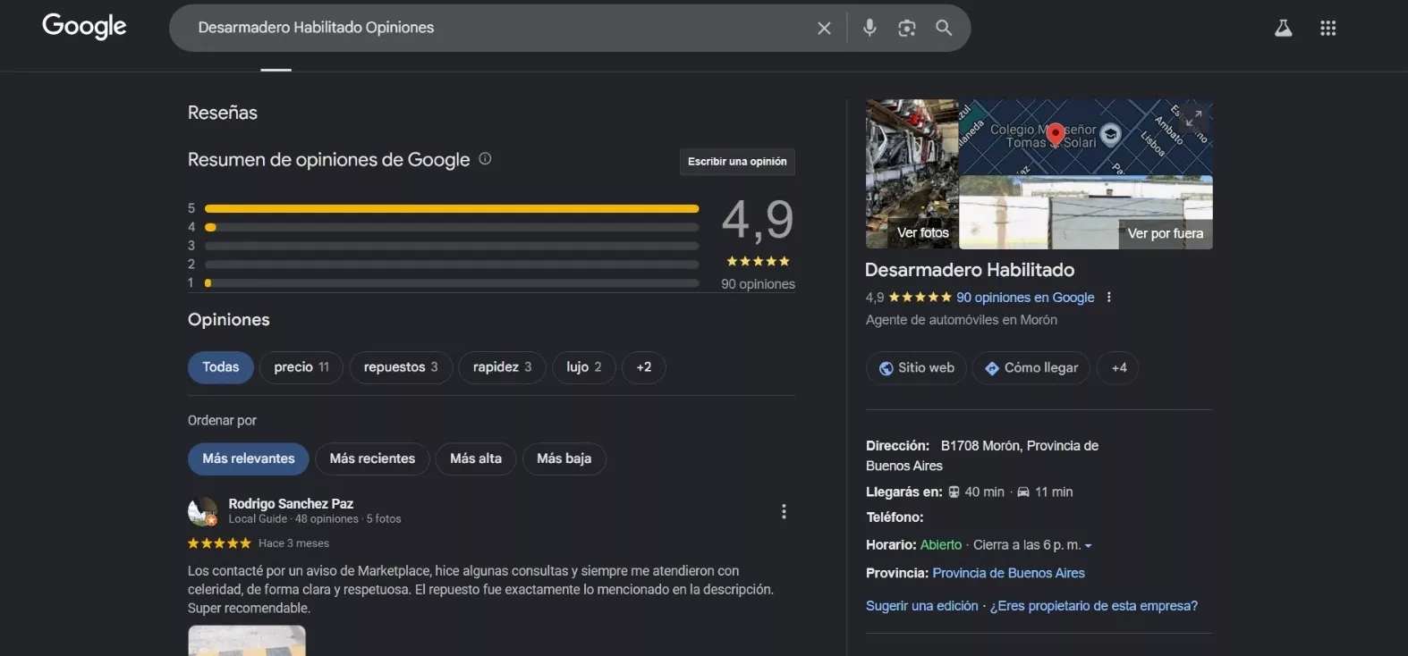Open the Google apps grid
This screenshot has width=1408, height=656.
tap(1327, 29)
